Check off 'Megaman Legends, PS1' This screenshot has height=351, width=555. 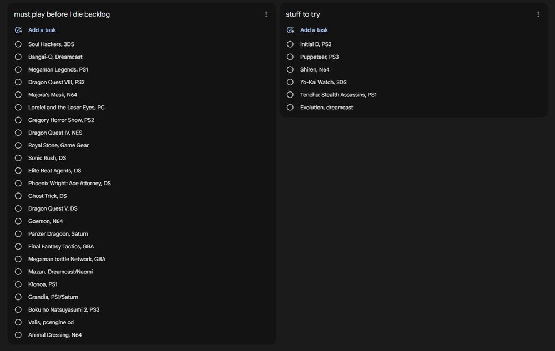pyautogui.click(x=18, y=70)
